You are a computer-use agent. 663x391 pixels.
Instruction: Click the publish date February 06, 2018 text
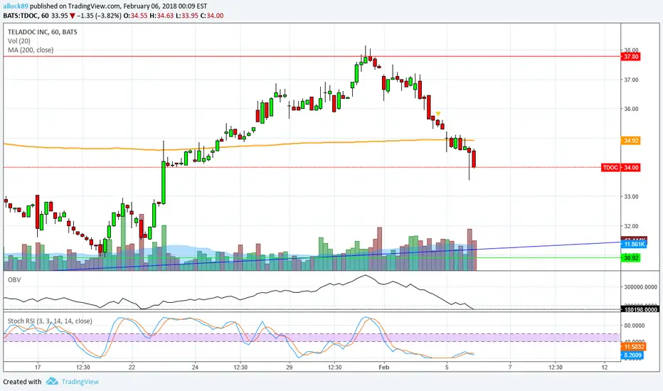click(x=153, y=6)
